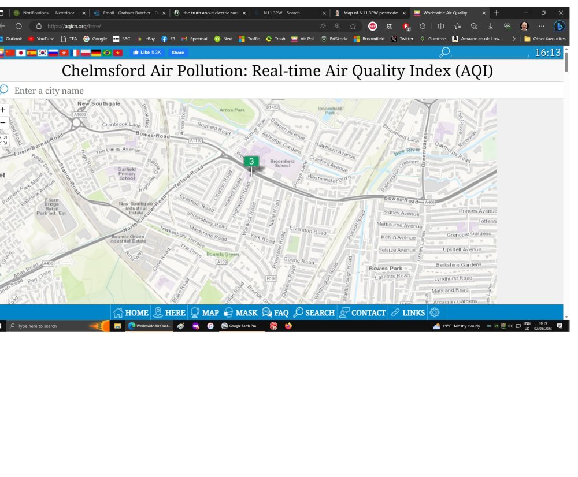The image size is (578, 477).
Task: Open the Gumtree bookmark
Action: point(433,39)
